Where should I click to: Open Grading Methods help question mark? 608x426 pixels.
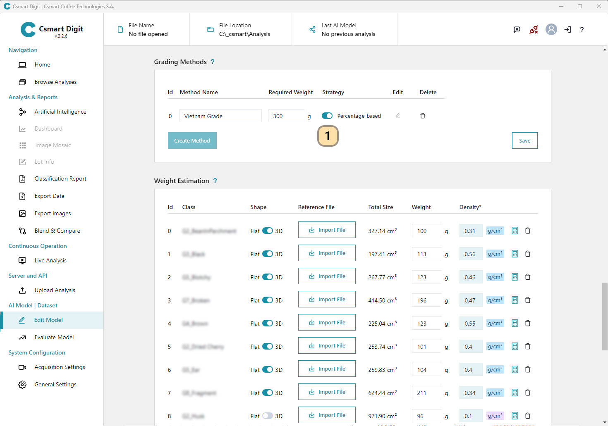(213, 62)
